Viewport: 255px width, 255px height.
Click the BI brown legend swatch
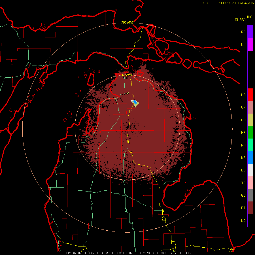pyautogui.click(x=250, y=208)
